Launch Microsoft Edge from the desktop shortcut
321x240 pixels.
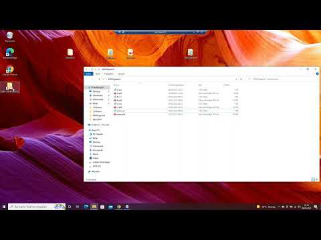(10, 53)
